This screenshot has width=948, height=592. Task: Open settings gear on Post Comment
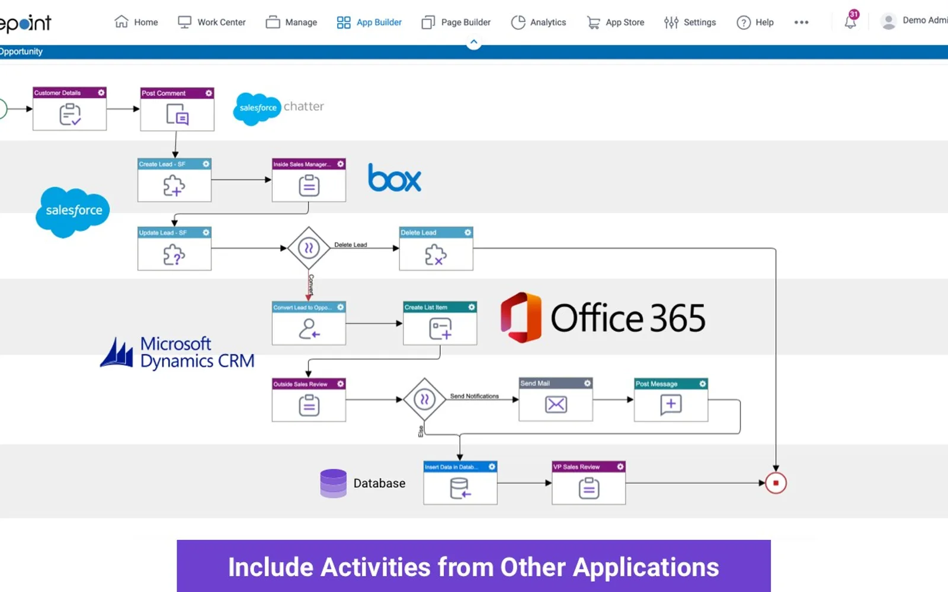pos(209,93)
